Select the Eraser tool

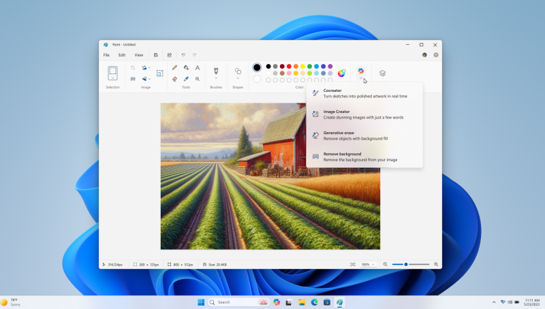pyautogui.click(x=175, y=79)
